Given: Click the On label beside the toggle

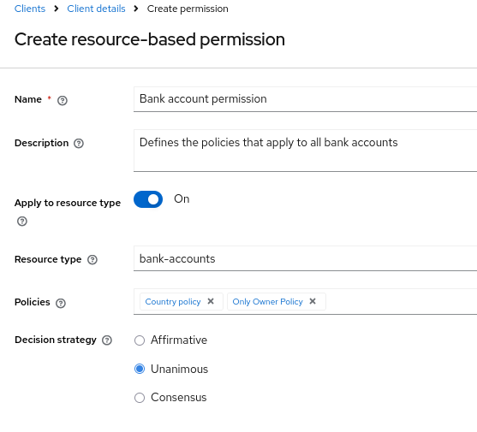Looking at the screenshot, I should [x=182, y=199].
